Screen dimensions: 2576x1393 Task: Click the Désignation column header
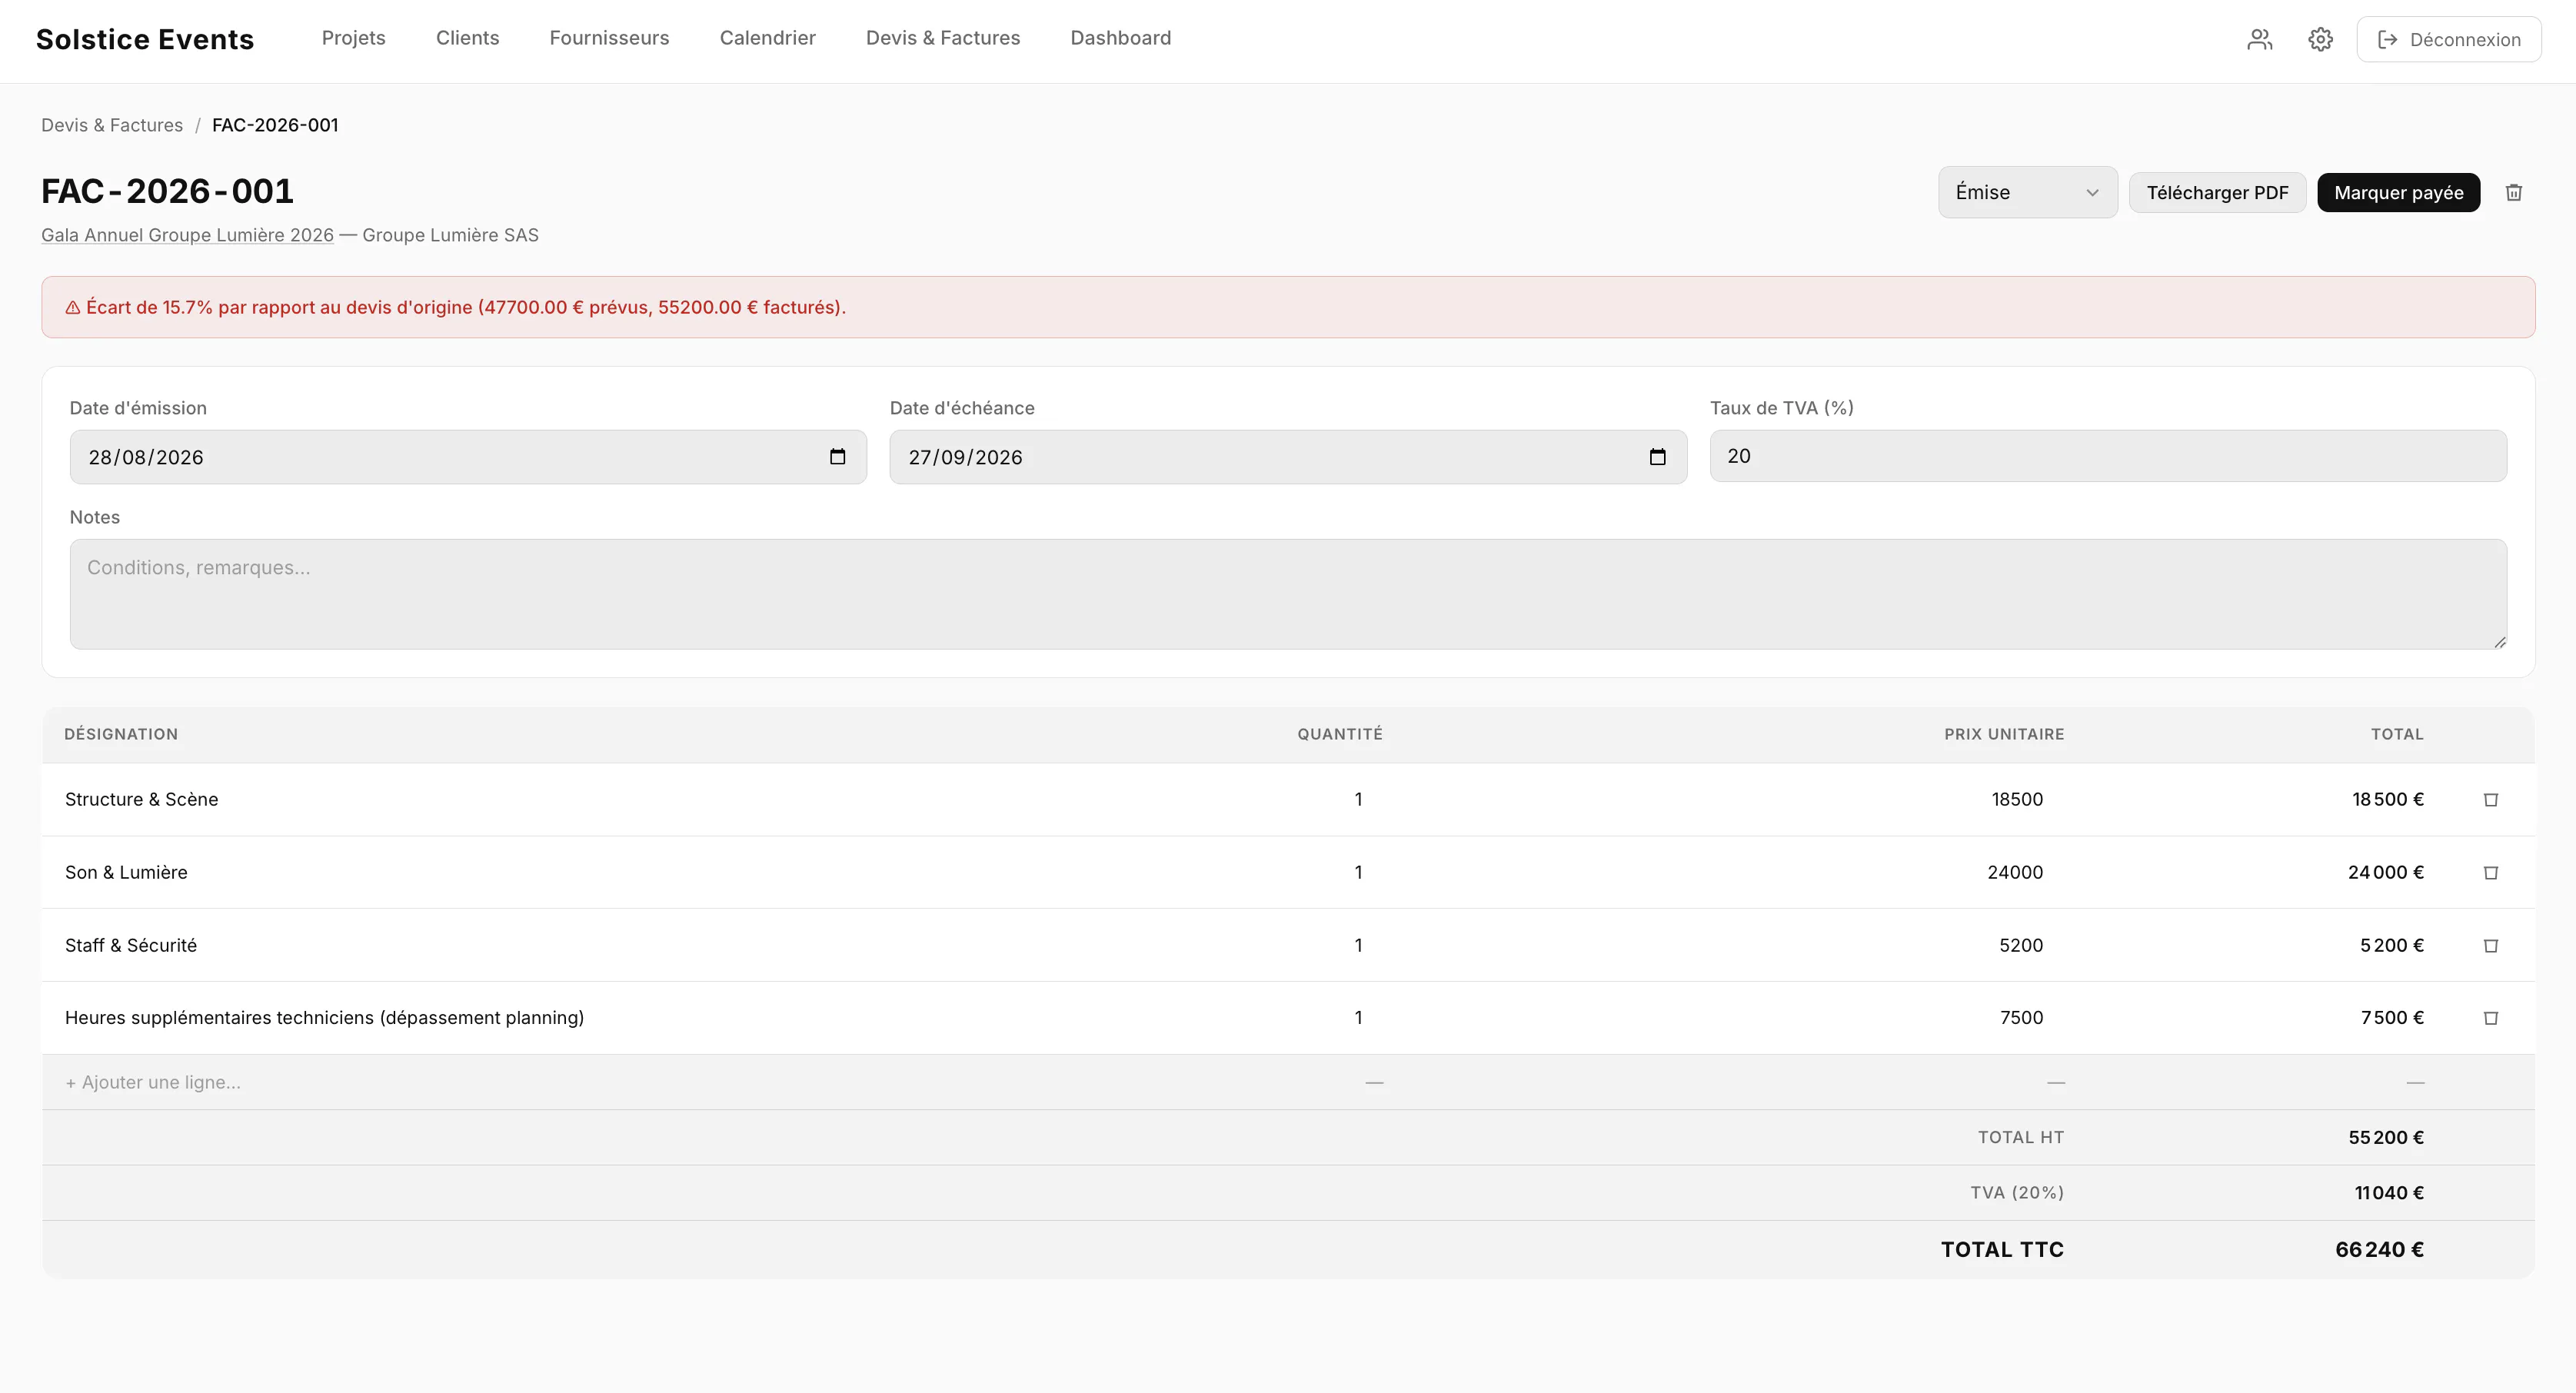pos(121,734)
